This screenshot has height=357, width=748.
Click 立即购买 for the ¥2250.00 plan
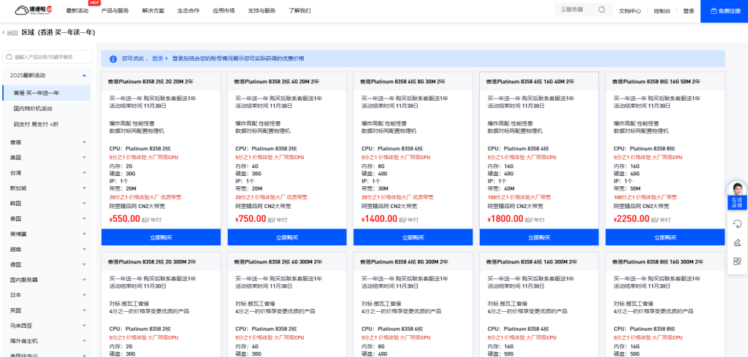tap(665, 237)
